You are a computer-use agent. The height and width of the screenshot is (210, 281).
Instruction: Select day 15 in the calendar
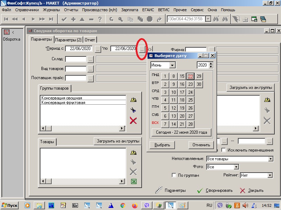click(x=182, y=76)
